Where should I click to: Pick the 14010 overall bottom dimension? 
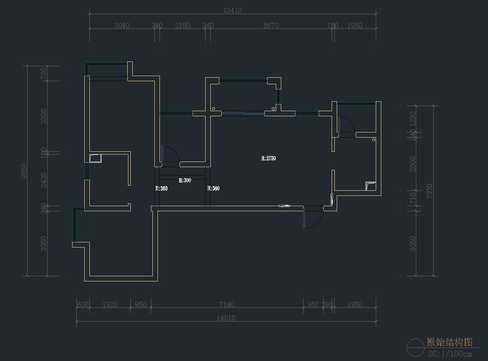226,318
